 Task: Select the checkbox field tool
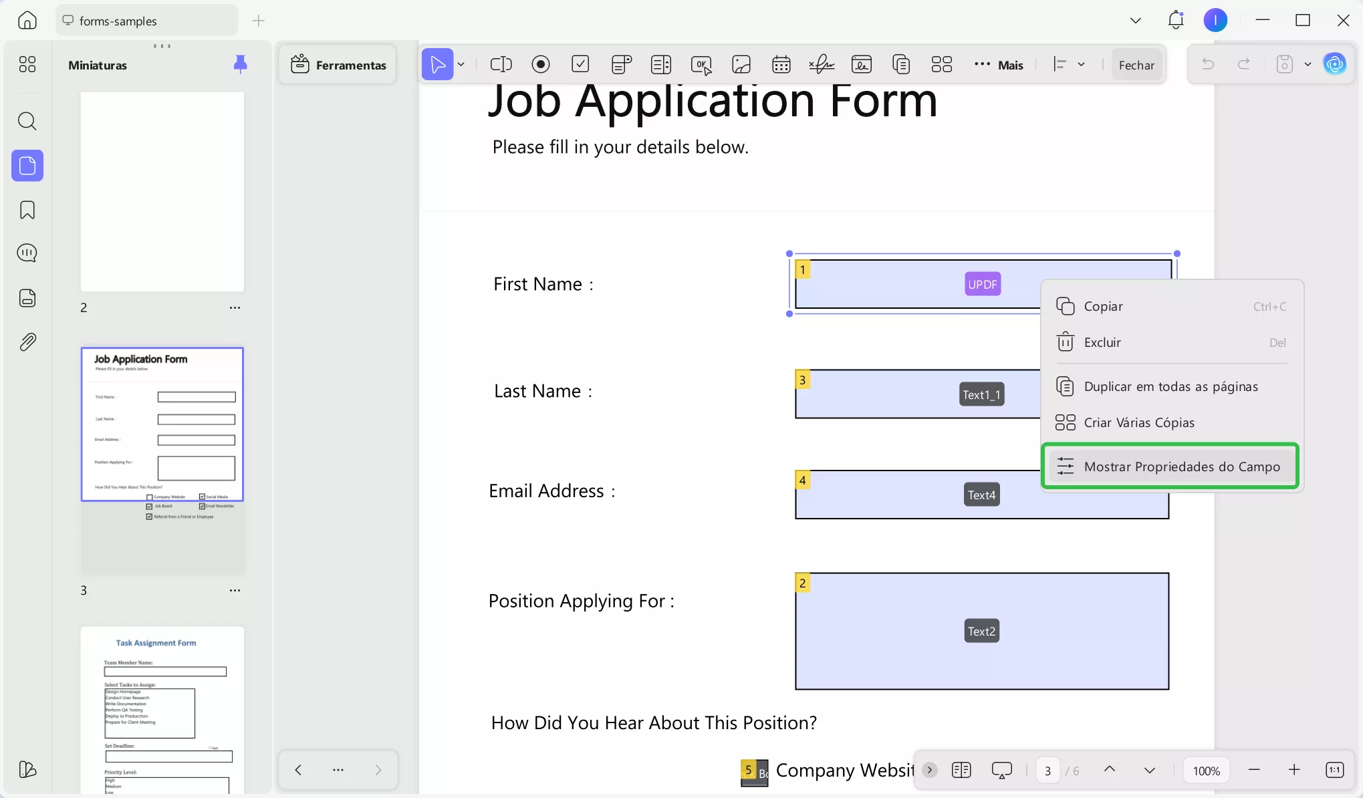(580, 65)
